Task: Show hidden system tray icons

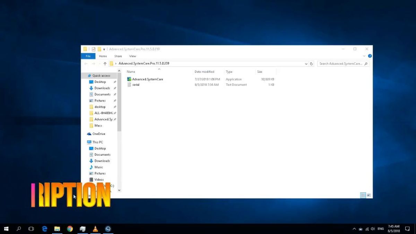Action: 354,229
